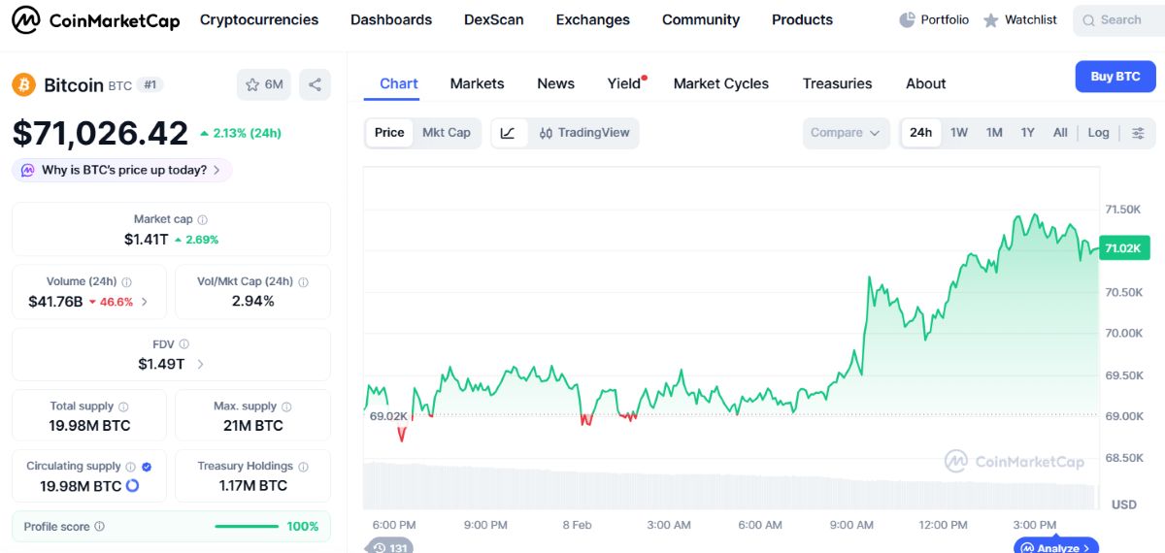Open DexScan nav menu

[493, 19]
